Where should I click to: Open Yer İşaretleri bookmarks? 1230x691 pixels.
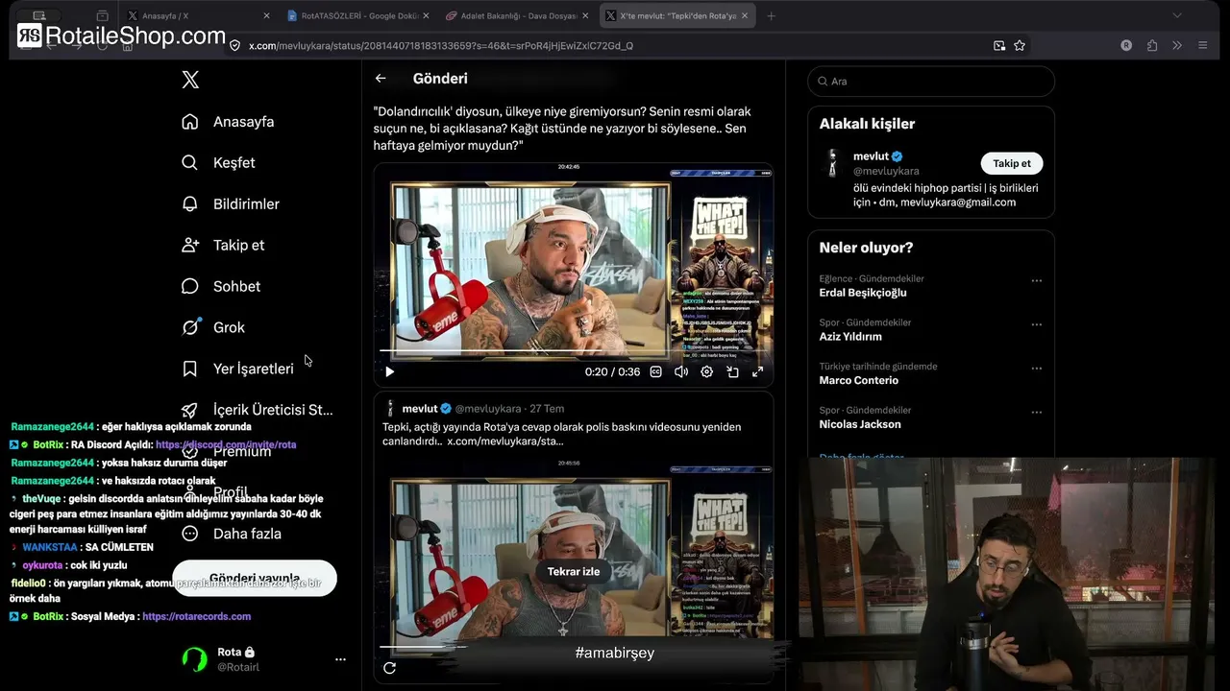(238, 369)
